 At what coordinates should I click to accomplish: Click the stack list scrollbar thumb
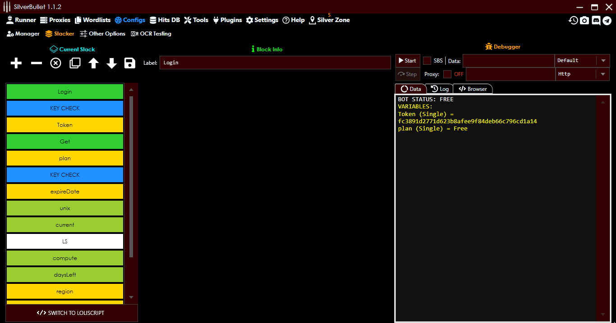pos(131,177)
